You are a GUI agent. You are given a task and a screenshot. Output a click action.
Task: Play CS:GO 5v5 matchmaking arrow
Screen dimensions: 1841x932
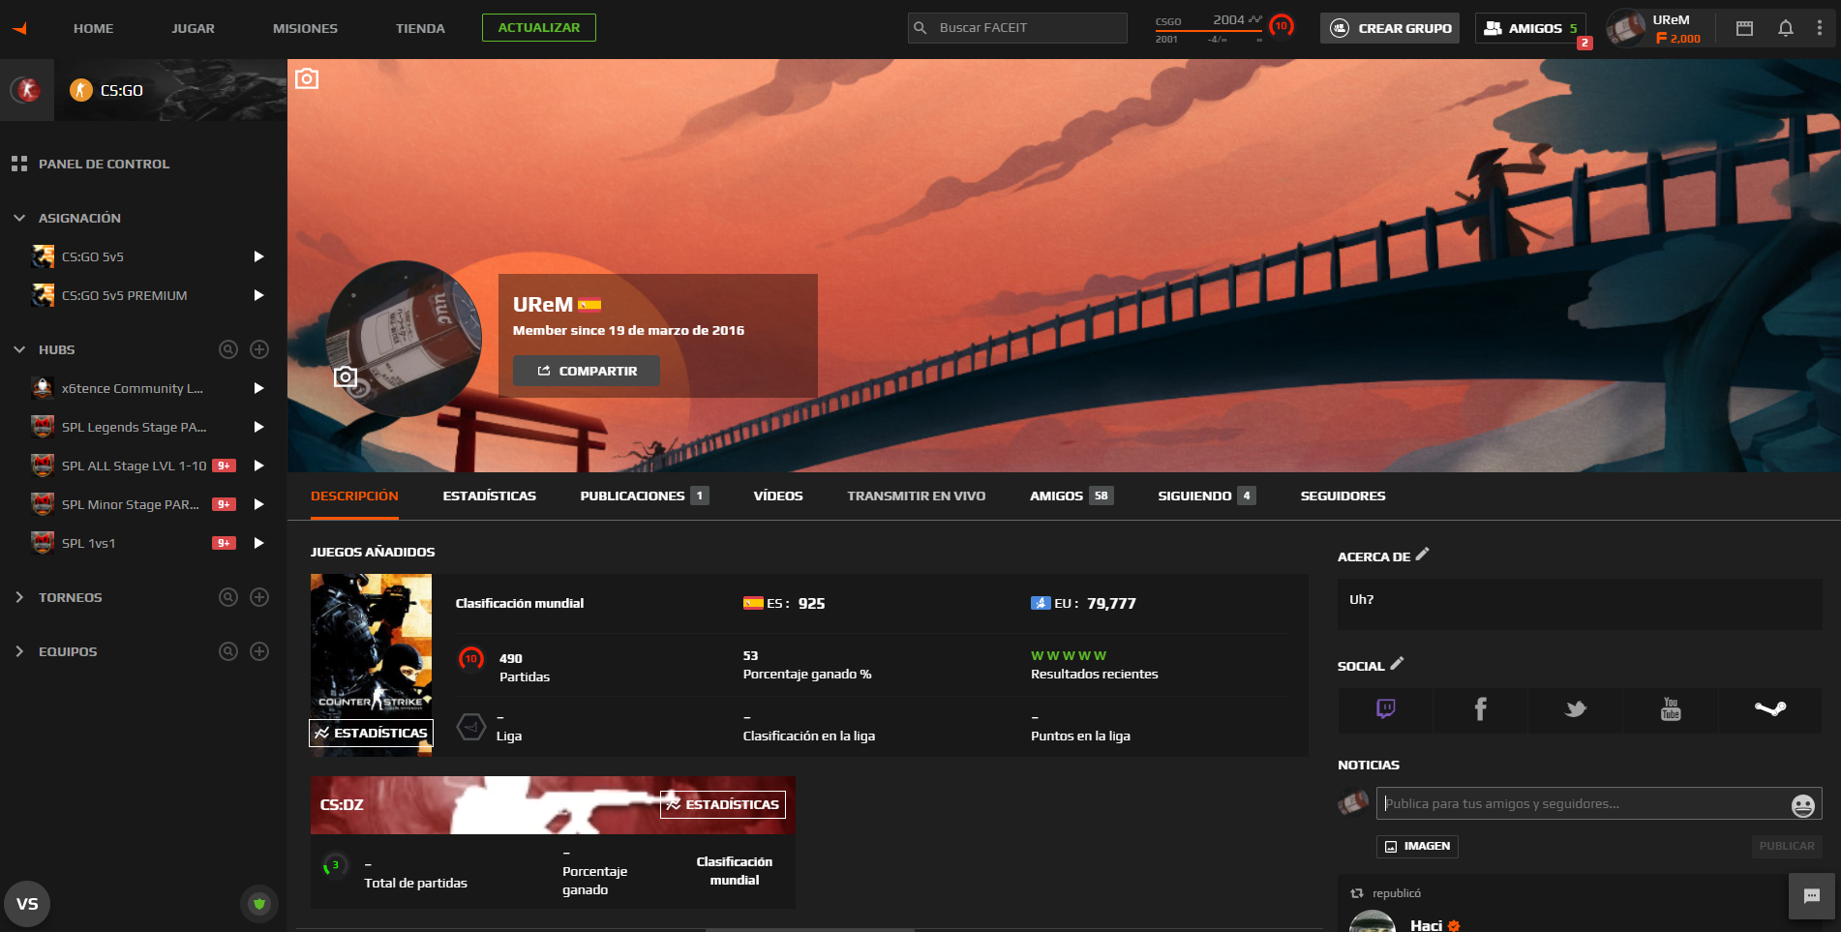[x=258, y=256]
